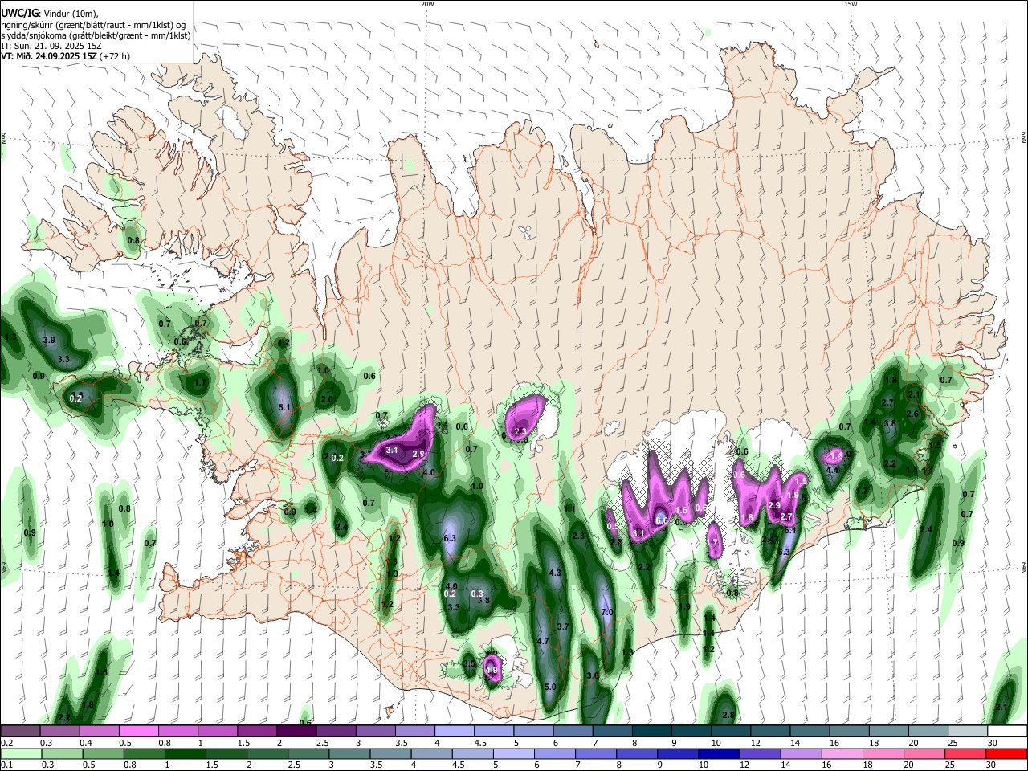Viewport: 1028px width, 771px height.
Task: Select darkest purple swatch between 2 and 2.5, snow scale
Action: 296,732
